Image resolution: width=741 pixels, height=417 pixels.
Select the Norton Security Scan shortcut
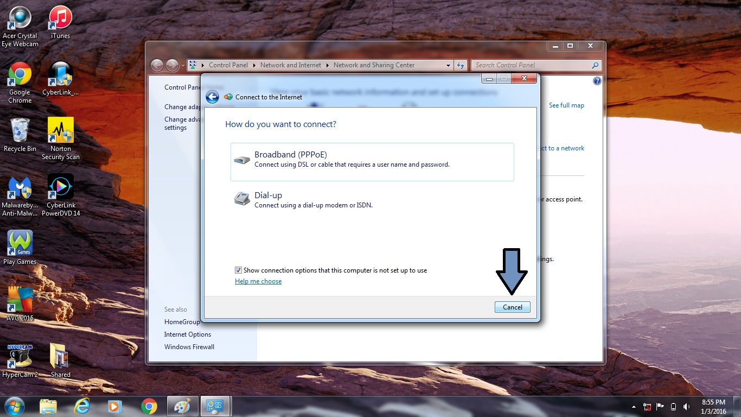[61, 139]
